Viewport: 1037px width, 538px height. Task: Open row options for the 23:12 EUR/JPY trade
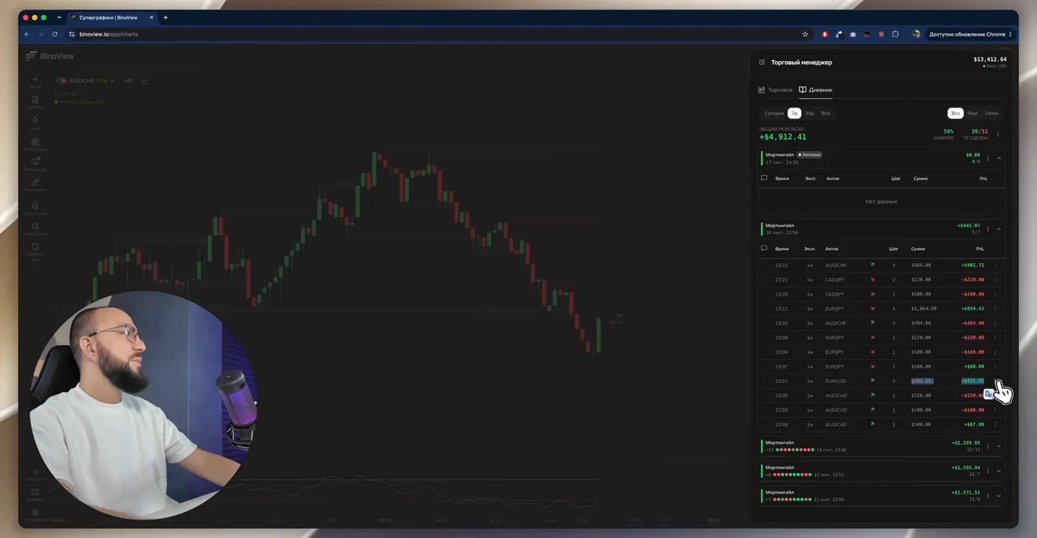(995, 309)
